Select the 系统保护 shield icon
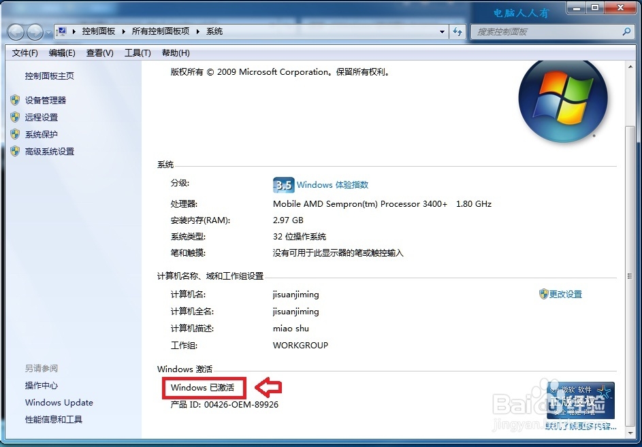This screenshot has width=642, height=447. click(x=15, y=134)
